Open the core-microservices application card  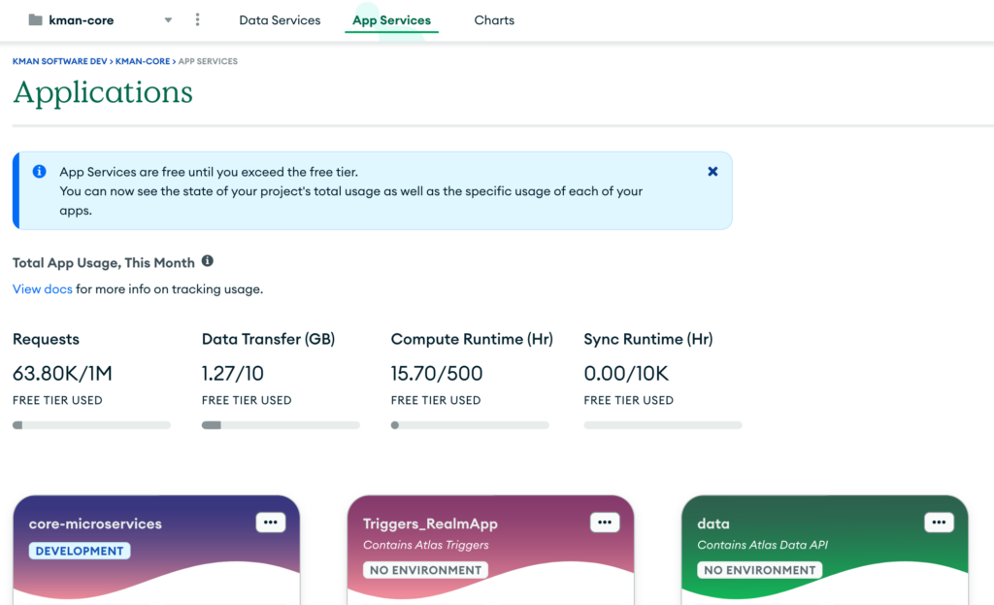click(95, 524)
